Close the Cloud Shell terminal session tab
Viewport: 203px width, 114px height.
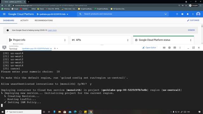(51, 48)
